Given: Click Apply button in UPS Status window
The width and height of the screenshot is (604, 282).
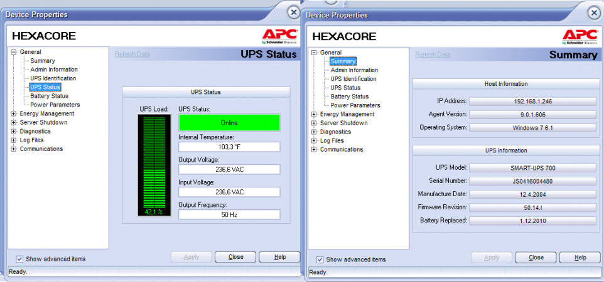Looking at the screenshot, I should click(191, 257).
